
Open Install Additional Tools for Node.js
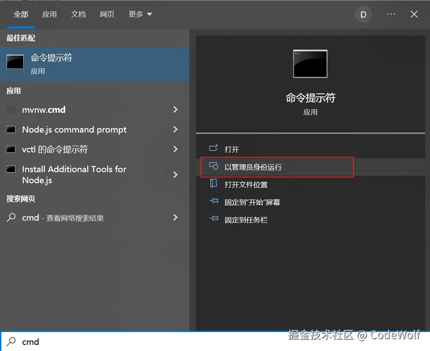(95, 175)
